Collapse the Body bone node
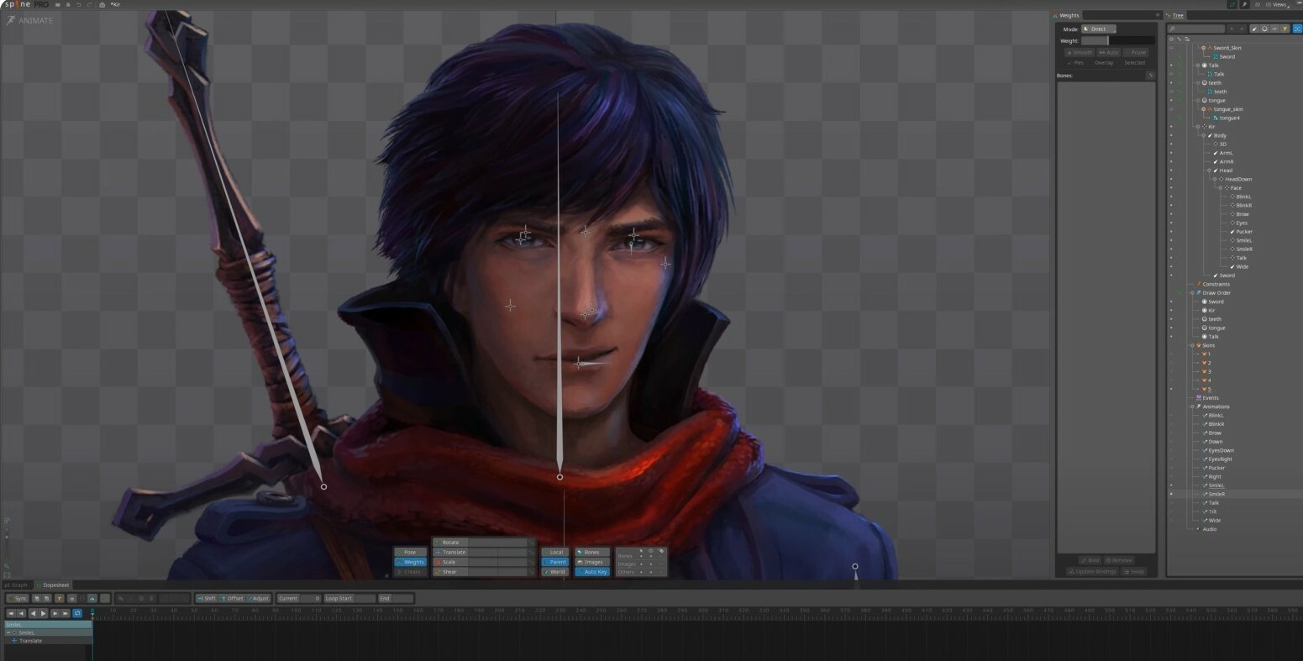 (1203, 135)
